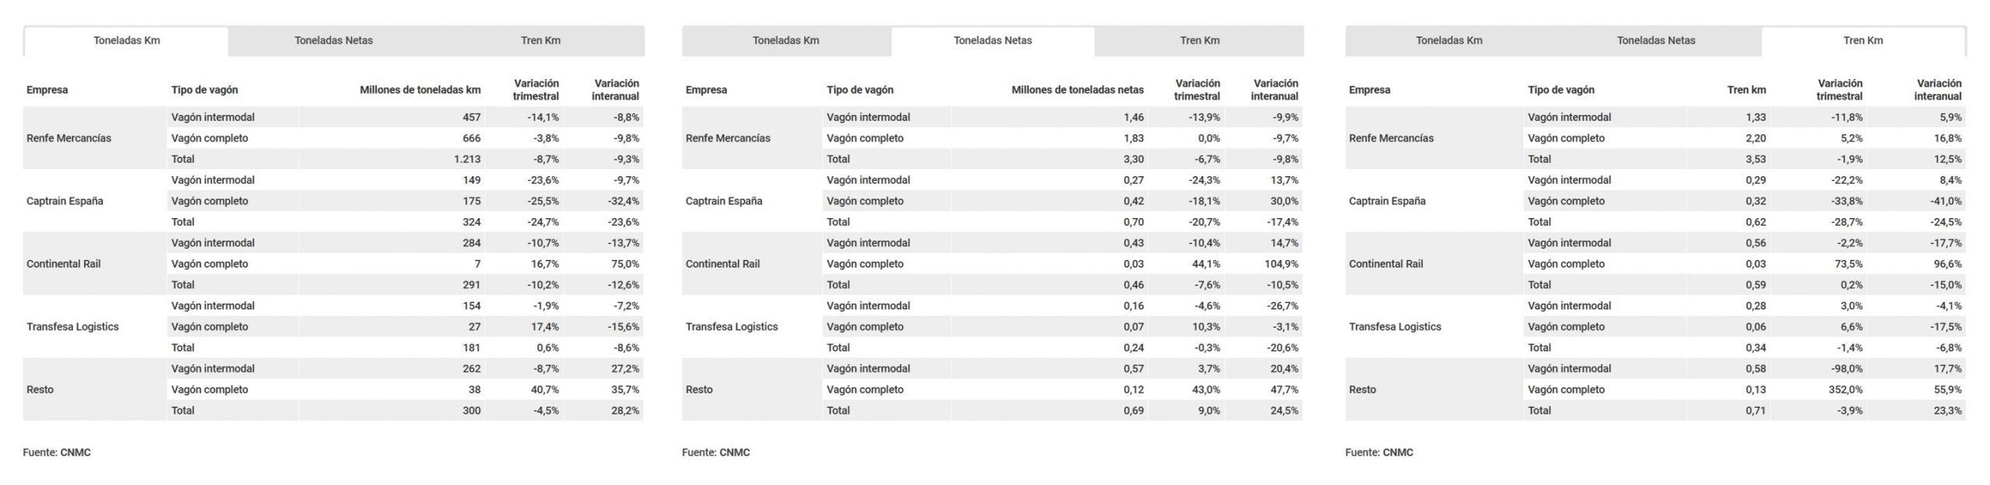Click the 'Millones de toneladas km' column header

pyautogui.click(x=420, y=90)
